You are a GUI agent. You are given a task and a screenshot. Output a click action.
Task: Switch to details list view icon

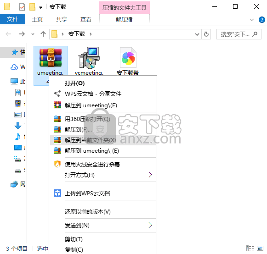(x=250, y=248)
